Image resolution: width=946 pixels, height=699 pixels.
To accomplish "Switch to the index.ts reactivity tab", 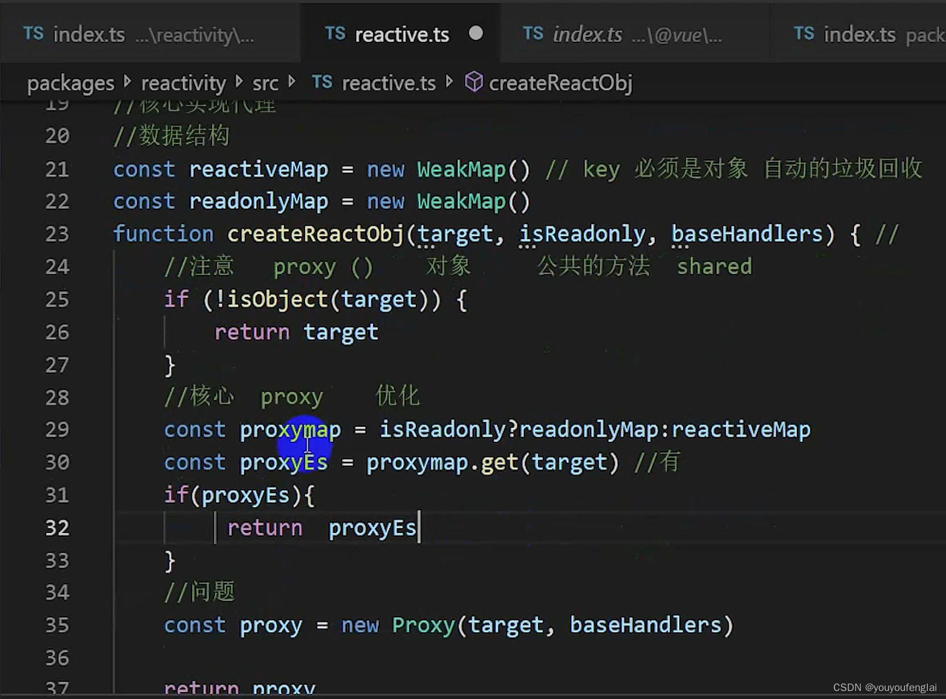I will click(150, 34).
